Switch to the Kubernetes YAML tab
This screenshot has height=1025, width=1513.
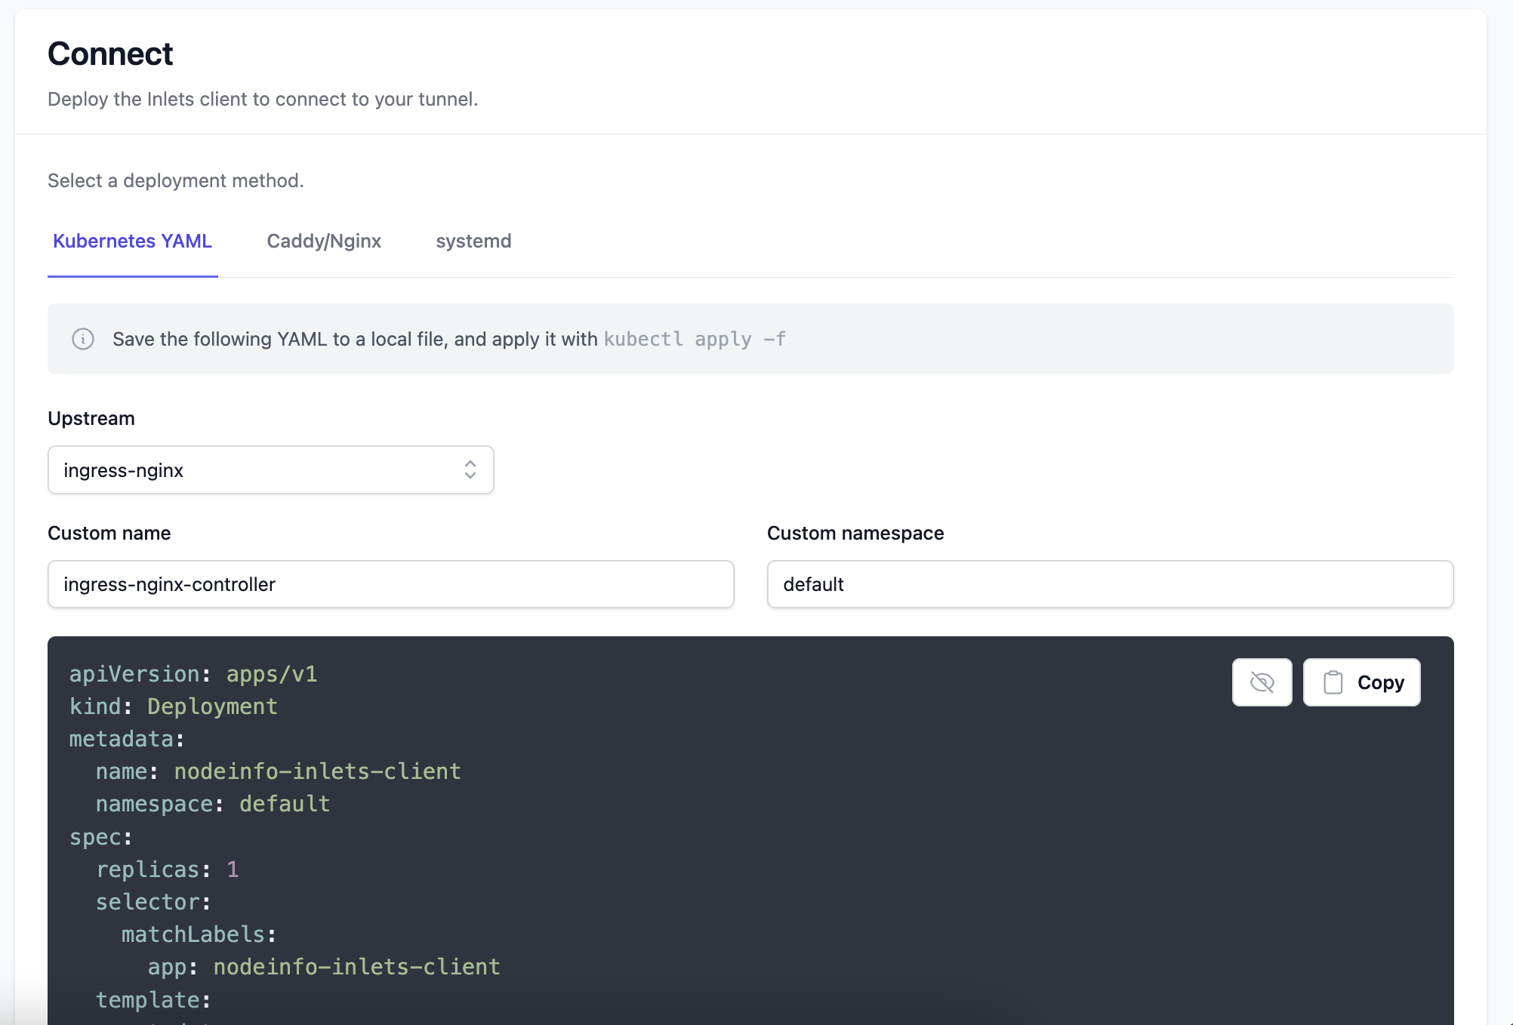(x=132, y=241)
